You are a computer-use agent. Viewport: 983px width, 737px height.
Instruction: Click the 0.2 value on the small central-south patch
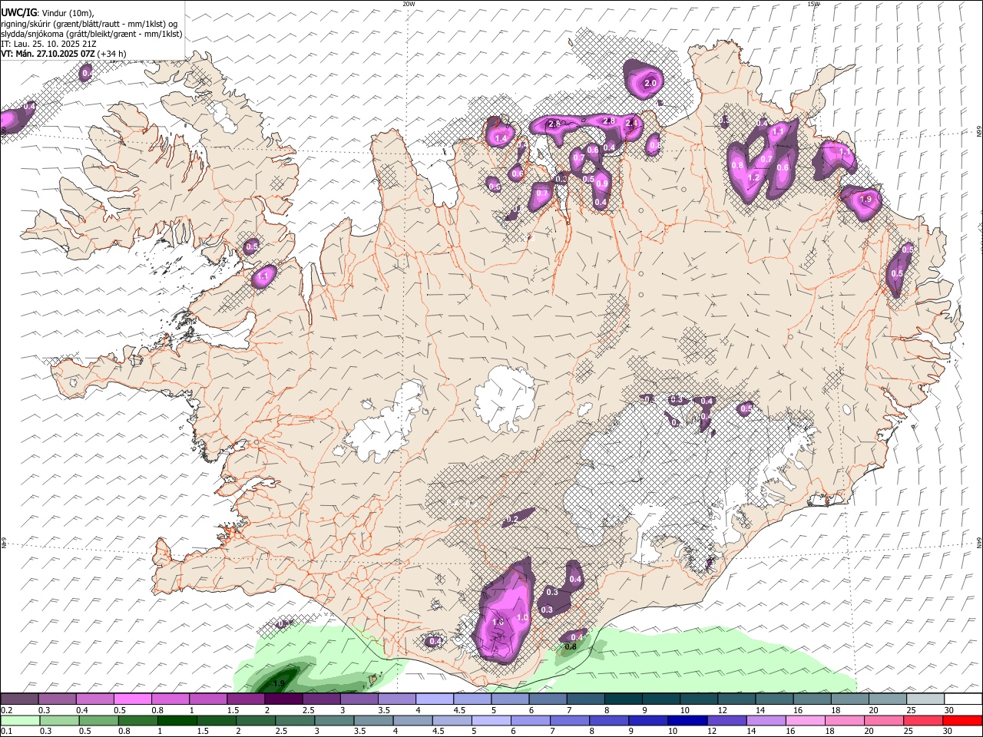pyautogui.click(x=513, y=520)
